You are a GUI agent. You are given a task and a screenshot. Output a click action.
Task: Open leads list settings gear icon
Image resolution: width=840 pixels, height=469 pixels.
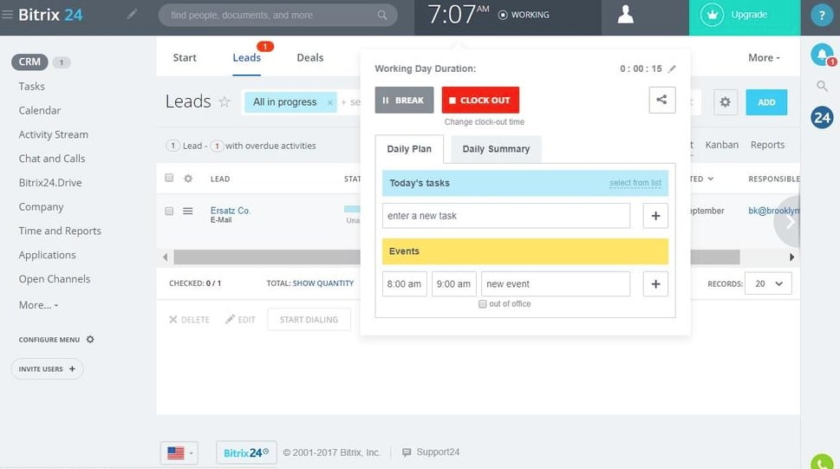(725, 101)
